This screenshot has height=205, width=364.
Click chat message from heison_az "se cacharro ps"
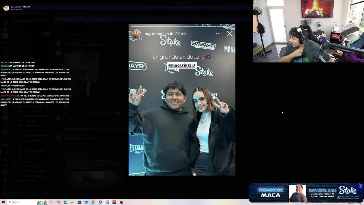(13, 85)
